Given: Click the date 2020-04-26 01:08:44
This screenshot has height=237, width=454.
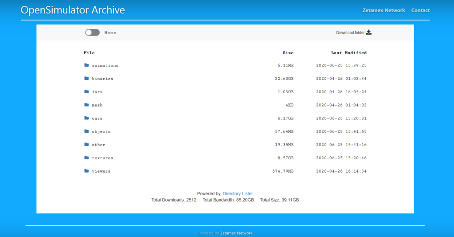Looking at the screenshot, I should (x=341, y=79).
